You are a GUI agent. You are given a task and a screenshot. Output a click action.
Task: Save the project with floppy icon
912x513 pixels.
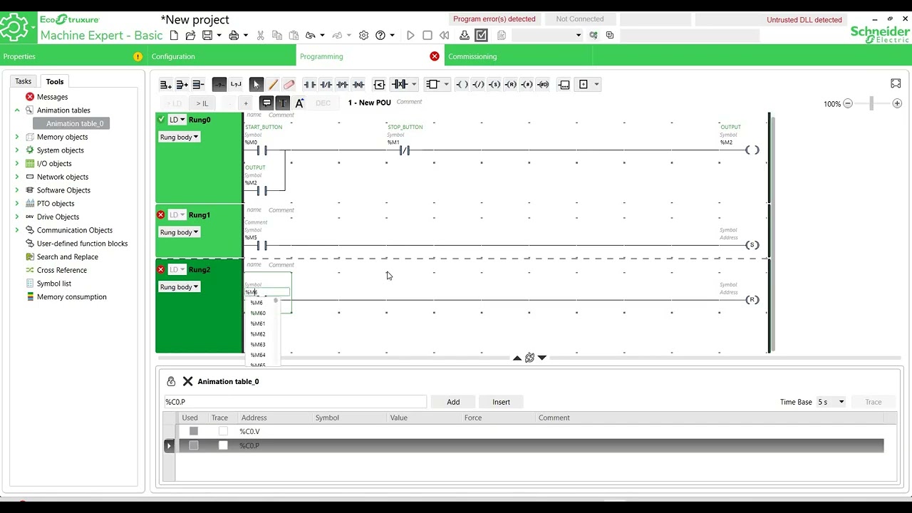pos(207,35)
